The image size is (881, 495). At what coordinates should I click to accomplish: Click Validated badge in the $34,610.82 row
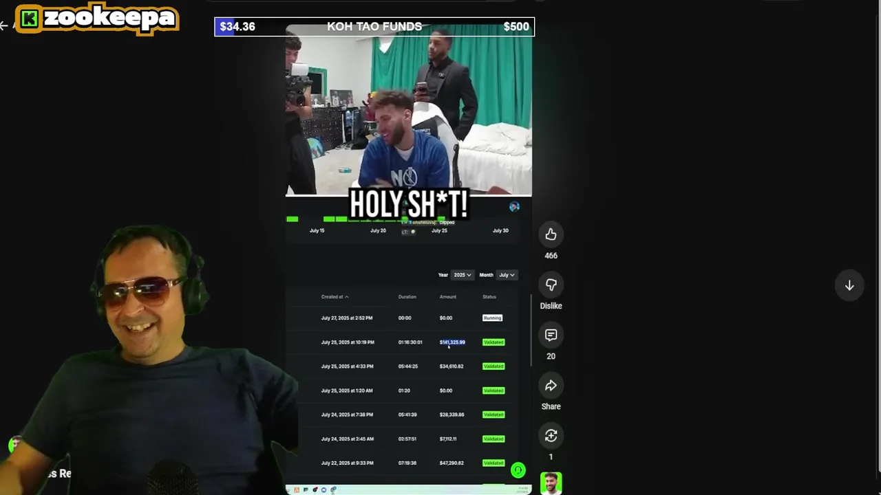pyautogui.click(x=493, y=366)
